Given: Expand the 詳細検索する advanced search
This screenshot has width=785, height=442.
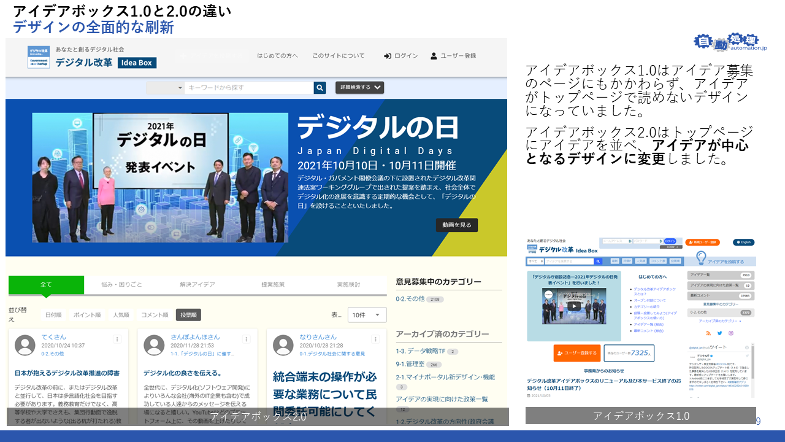Looking at the screenshot, I should pyautogui.click(x=359, y=88).
